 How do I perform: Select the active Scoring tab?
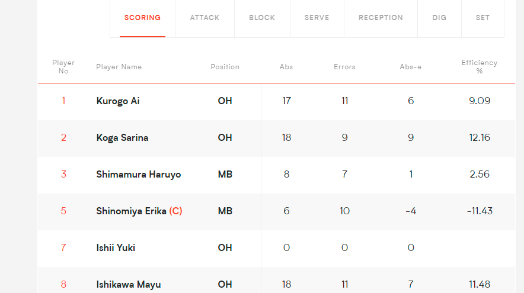[142, 18]
